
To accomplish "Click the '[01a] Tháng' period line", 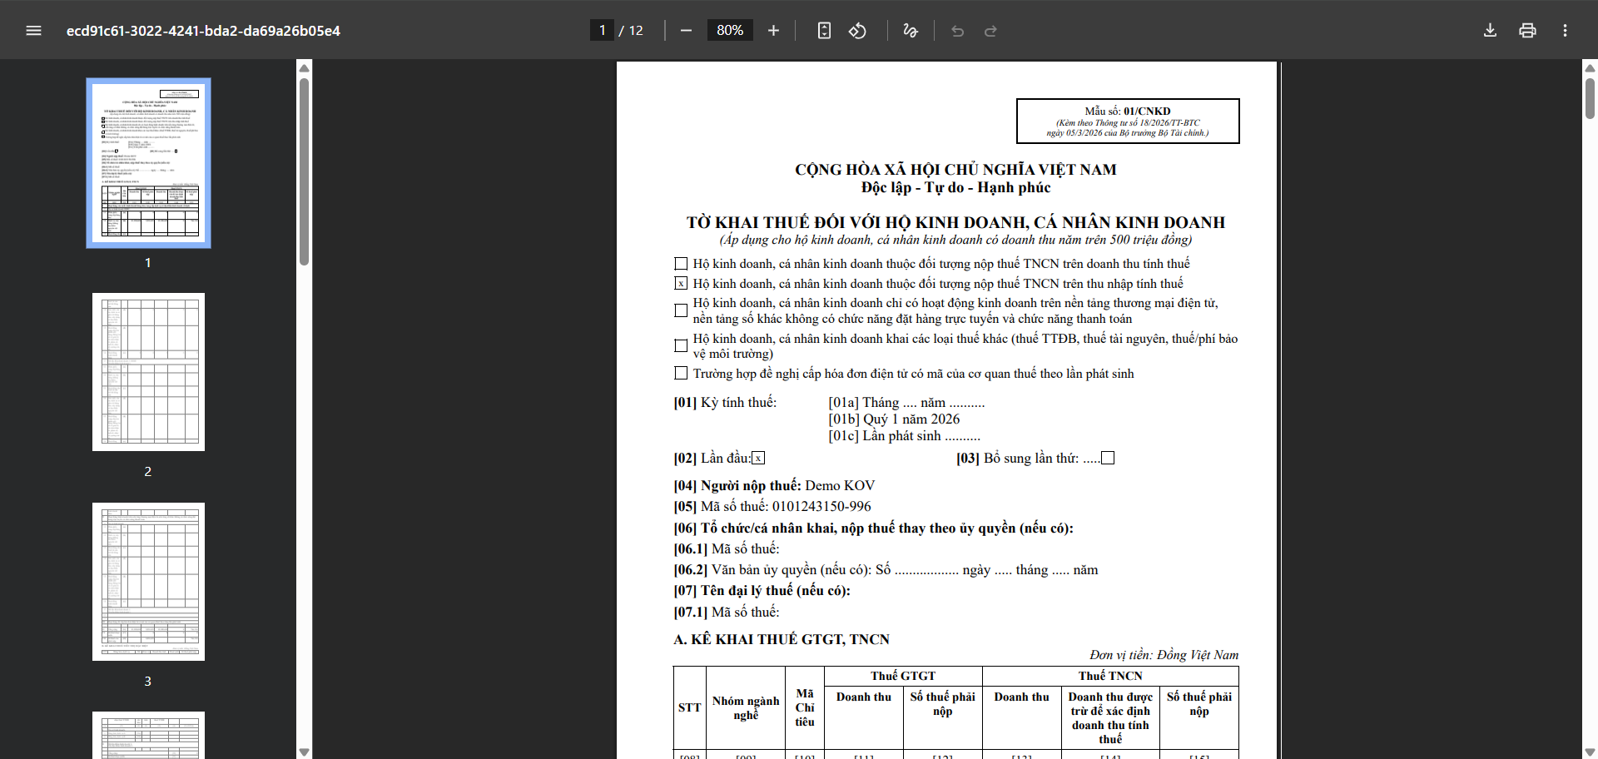I will [x=906, y=403].
